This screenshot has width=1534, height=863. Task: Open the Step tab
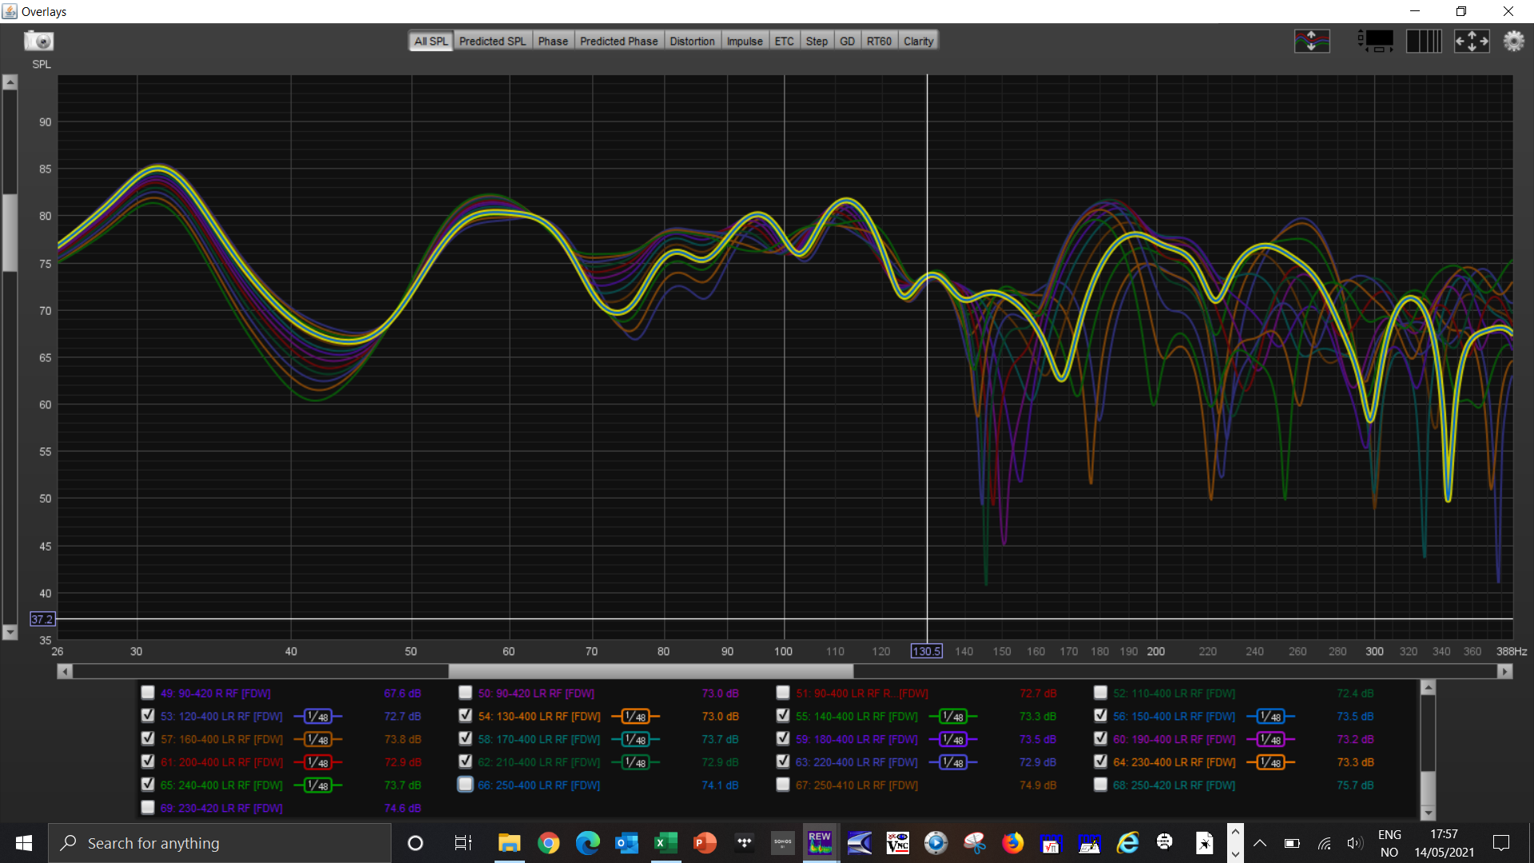click(817, 41)
